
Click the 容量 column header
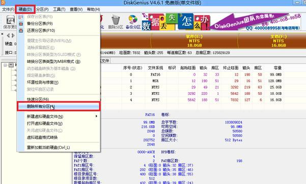pyautogui.click(x=277, y=68)
